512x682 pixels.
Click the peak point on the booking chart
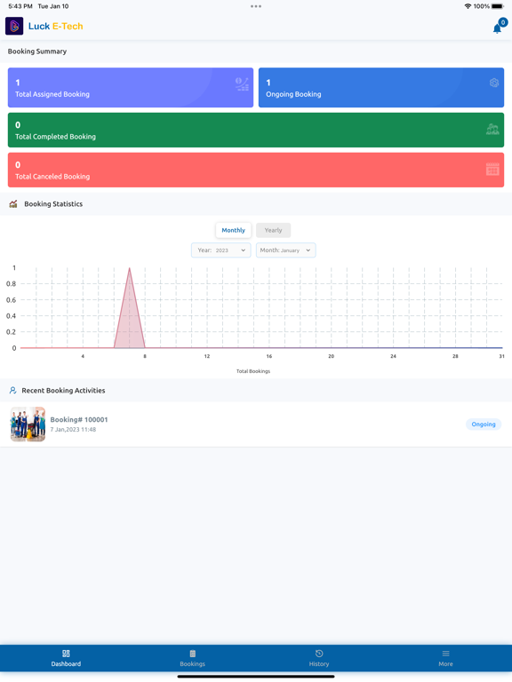129,268
